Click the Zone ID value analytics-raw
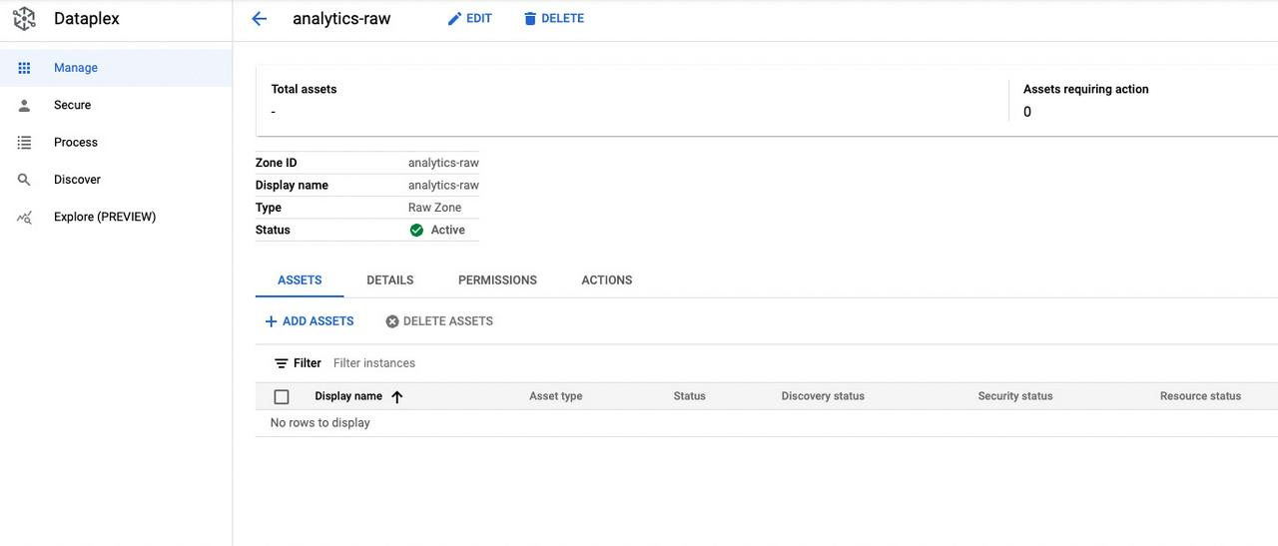 pos(443,163)
